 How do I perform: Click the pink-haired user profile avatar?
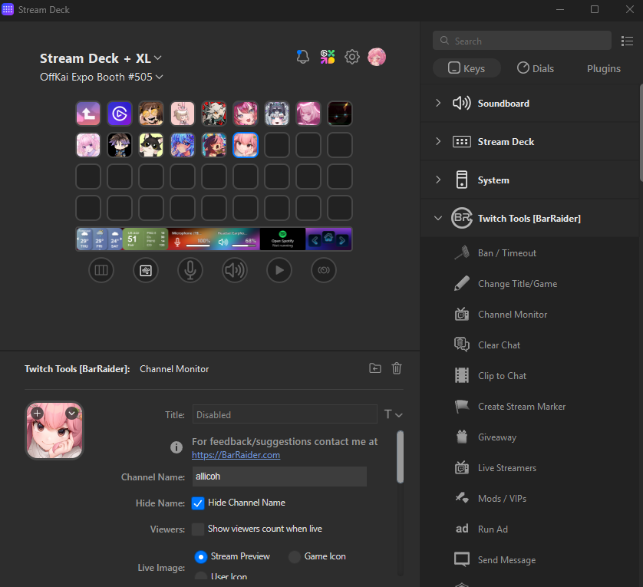click(377, 57)
